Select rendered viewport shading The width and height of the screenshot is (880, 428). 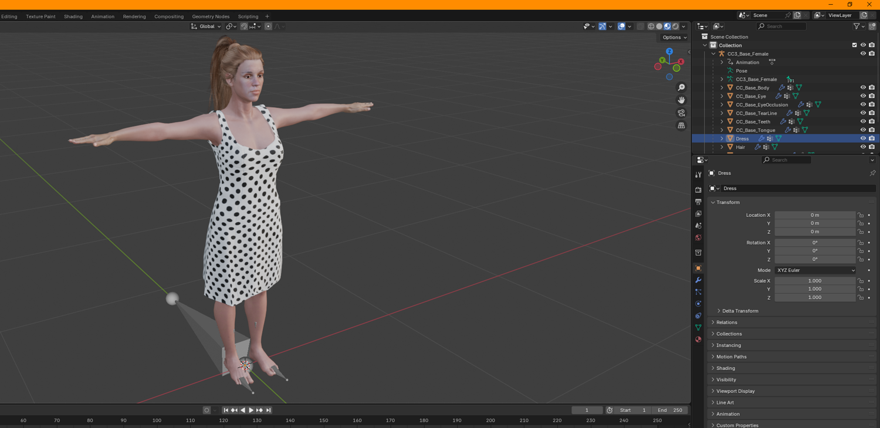pyautogui.click(x=675, y=26)
